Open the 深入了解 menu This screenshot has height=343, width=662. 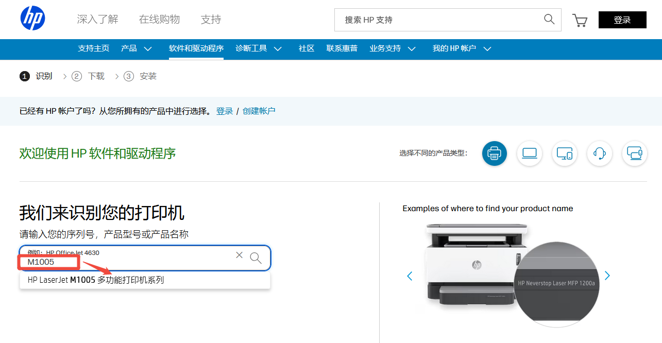coord(98,20)
